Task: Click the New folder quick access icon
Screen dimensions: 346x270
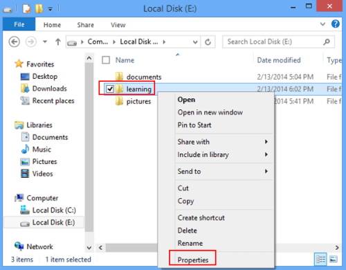Action: (x=39, y=9)
